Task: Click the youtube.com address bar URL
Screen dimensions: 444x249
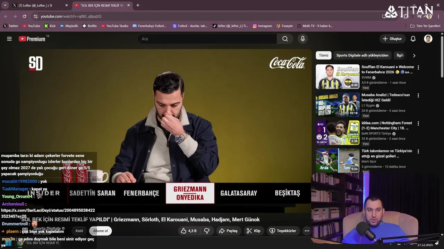Action: click(x=71, y=16)
